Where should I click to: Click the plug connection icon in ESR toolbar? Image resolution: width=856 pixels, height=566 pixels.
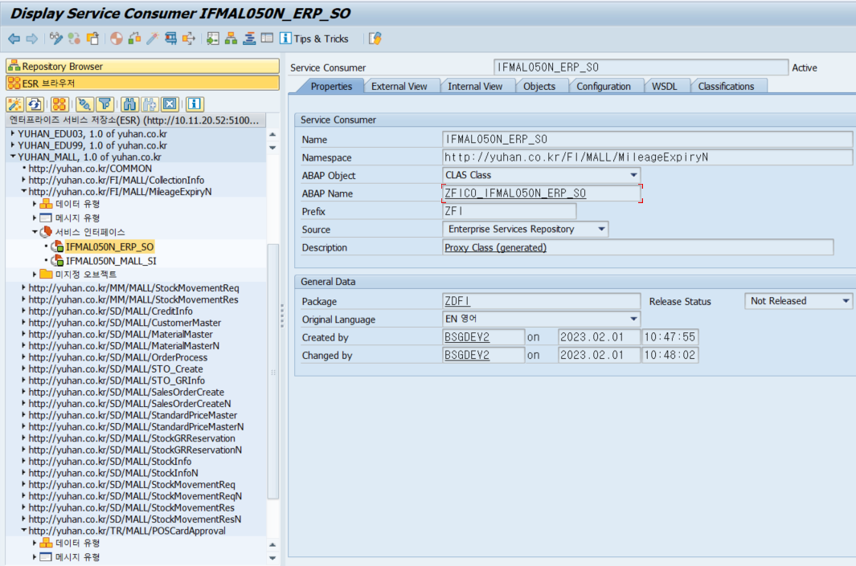pyautogui.click(x=84, y=104)
